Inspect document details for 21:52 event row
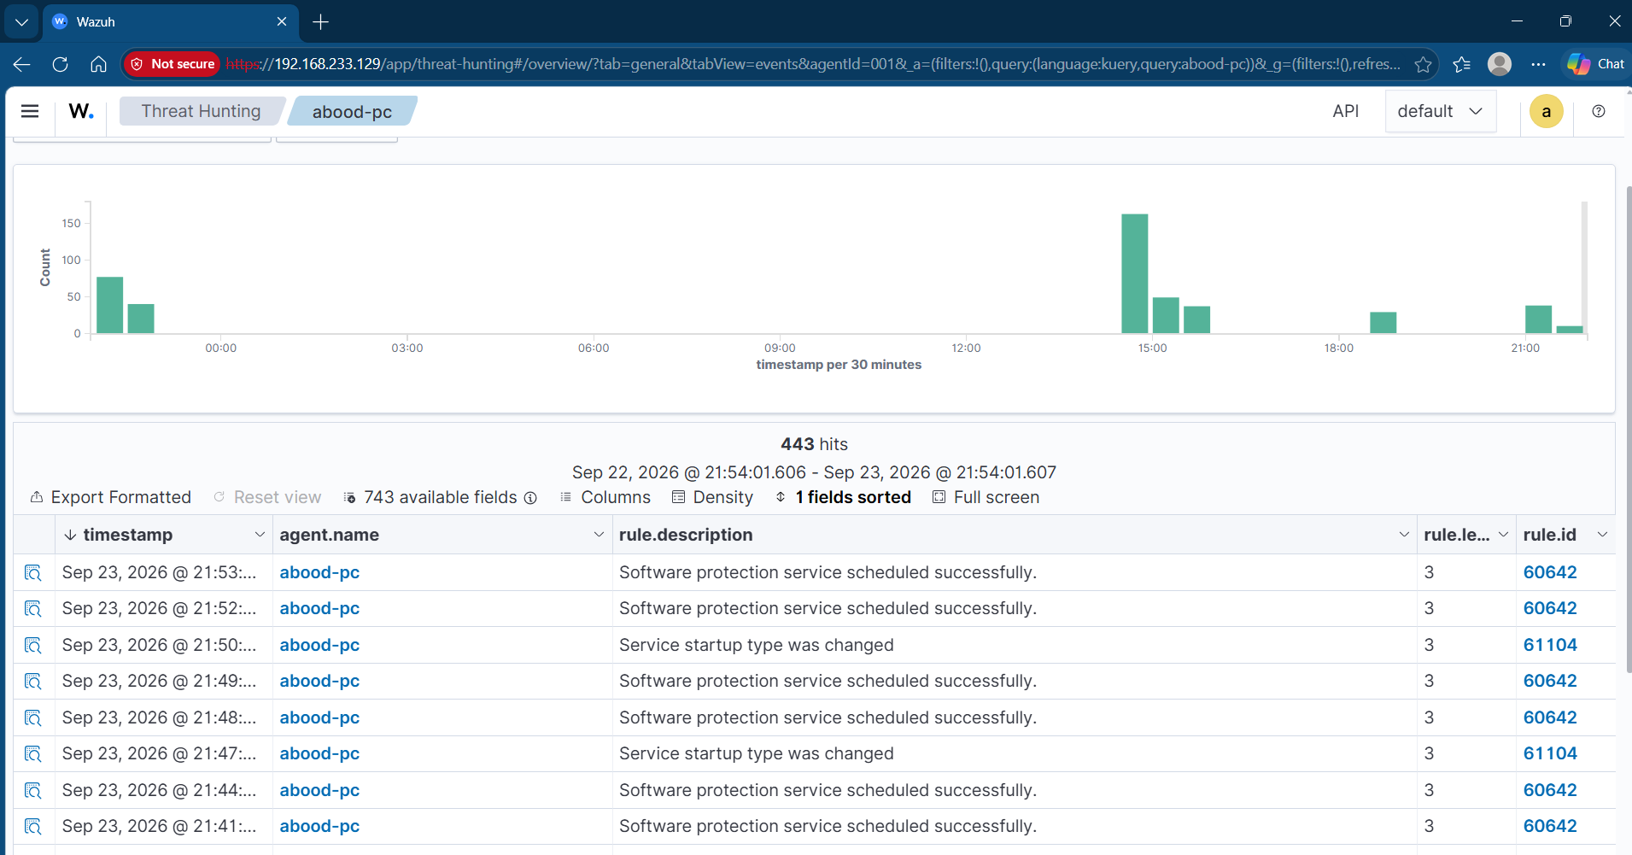This screenshot has width=1632, height=855. (33, 608)
